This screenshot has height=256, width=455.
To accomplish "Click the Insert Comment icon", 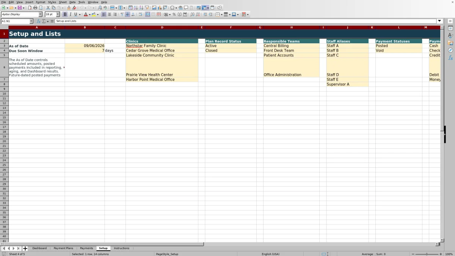I will point(186,8).
